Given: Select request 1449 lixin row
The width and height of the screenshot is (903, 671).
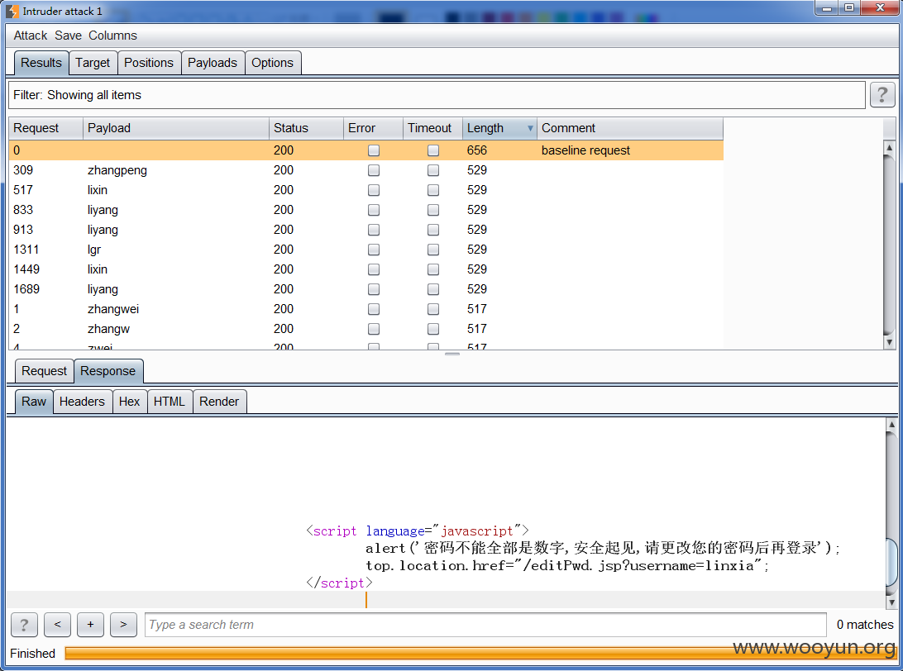Looking at the screenshot, I should click(365, 269).
